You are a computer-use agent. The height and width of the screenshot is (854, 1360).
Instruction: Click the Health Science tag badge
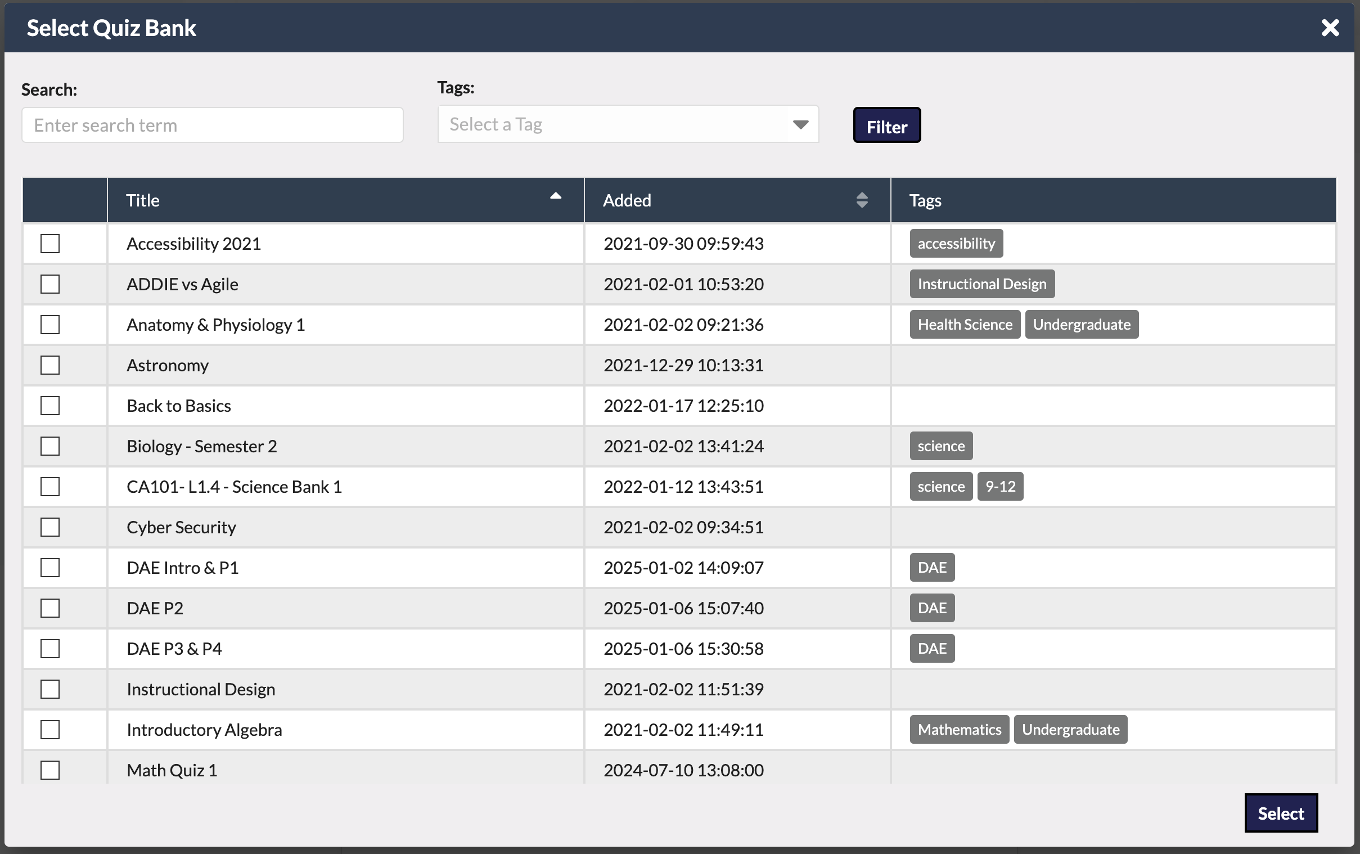(964, 324)
